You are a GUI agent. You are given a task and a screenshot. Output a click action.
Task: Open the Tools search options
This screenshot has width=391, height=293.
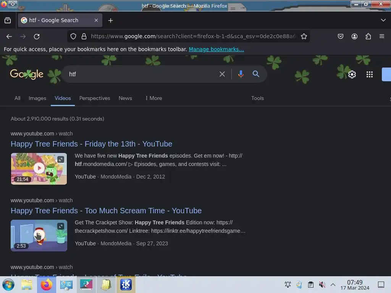[257, 98]
